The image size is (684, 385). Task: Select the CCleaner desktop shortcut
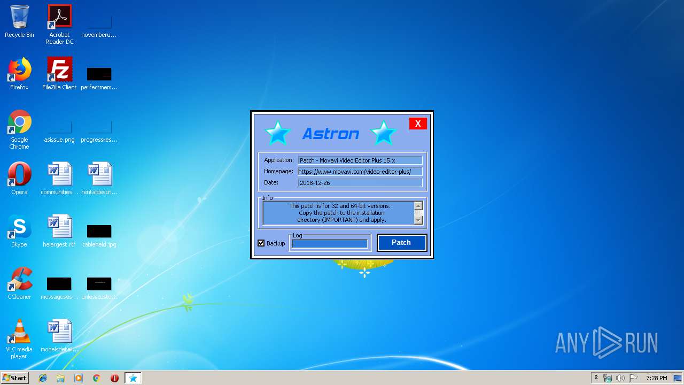19,283
